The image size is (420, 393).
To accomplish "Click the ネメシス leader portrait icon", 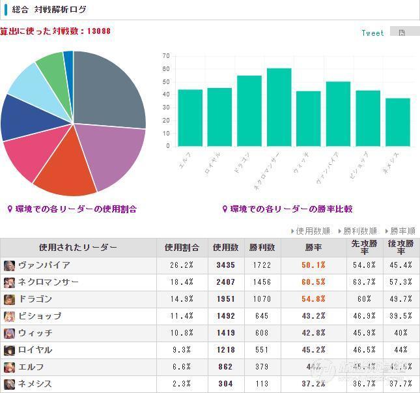I will (9, 384).
